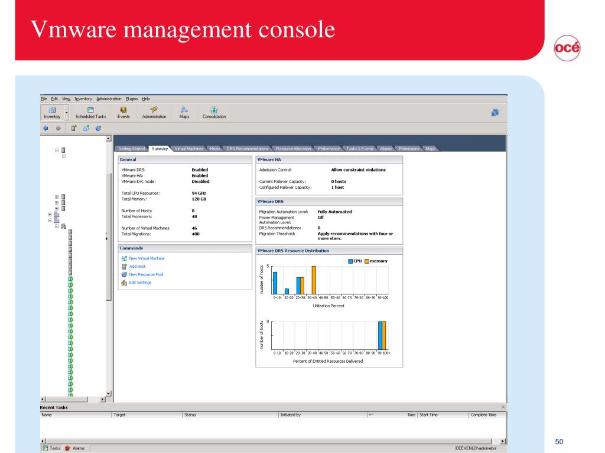
Task: Collapse the topmost tree node
Action: click(x=57, y=150)
